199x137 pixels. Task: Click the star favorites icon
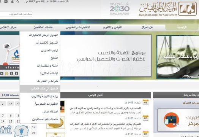[17, 2]
